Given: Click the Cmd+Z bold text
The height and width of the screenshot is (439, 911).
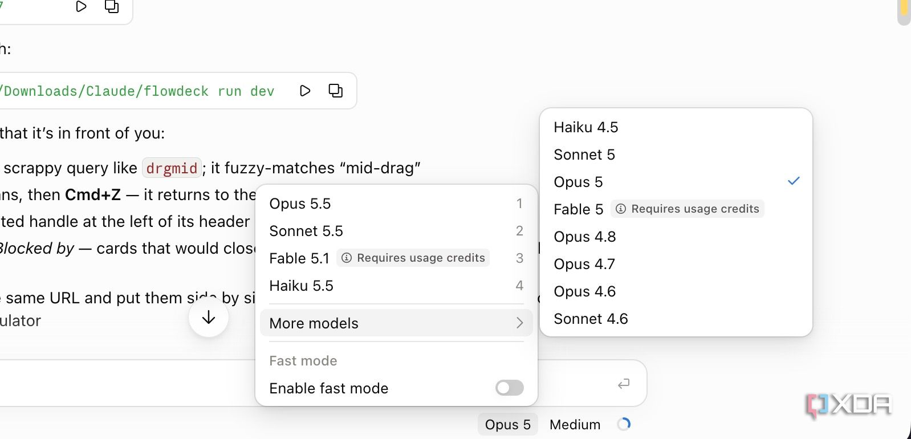Looking at the screenshot, I should (93, 195).
